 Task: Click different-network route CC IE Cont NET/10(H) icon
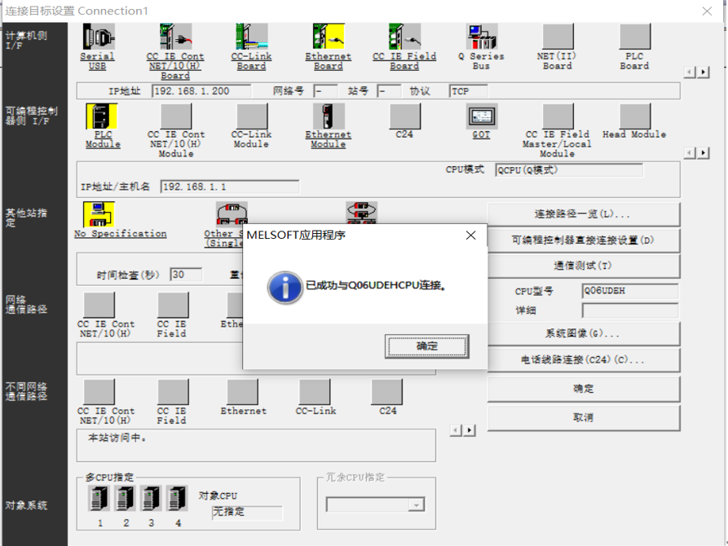click(x=99, y=391)
